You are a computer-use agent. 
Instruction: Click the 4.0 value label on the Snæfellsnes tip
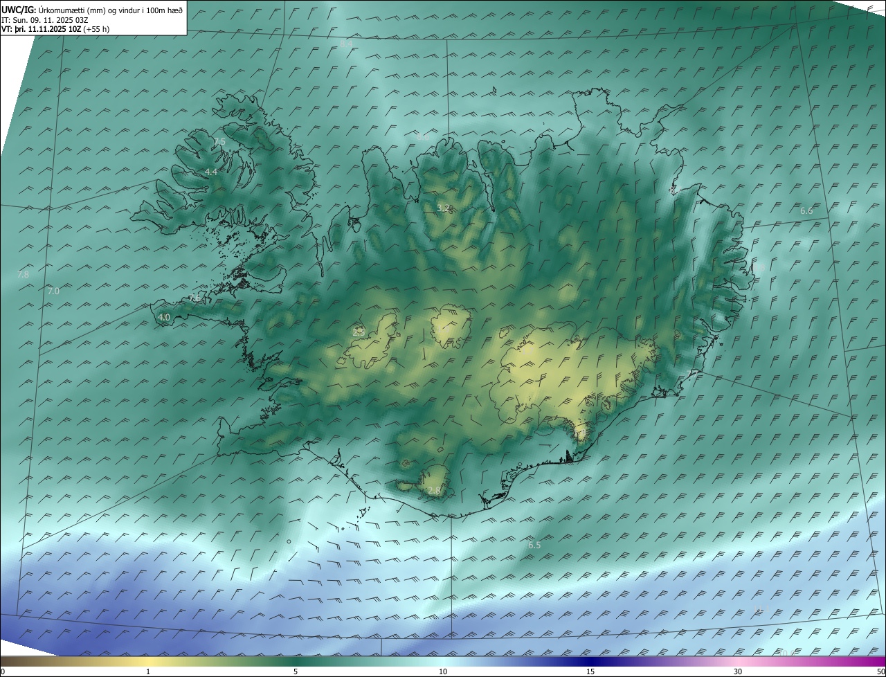[x=164, y=318]
